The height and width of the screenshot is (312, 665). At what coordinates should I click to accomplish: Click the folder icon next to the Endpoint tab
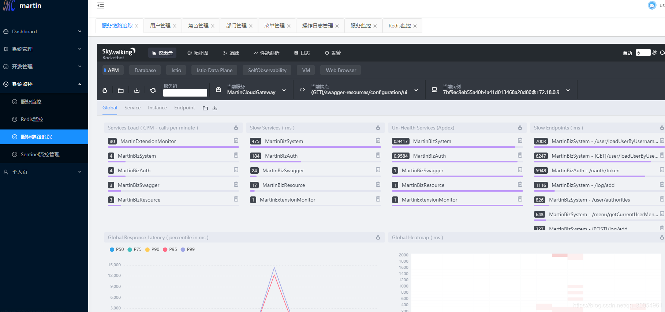pyautogui.click(x=205, y=108)
